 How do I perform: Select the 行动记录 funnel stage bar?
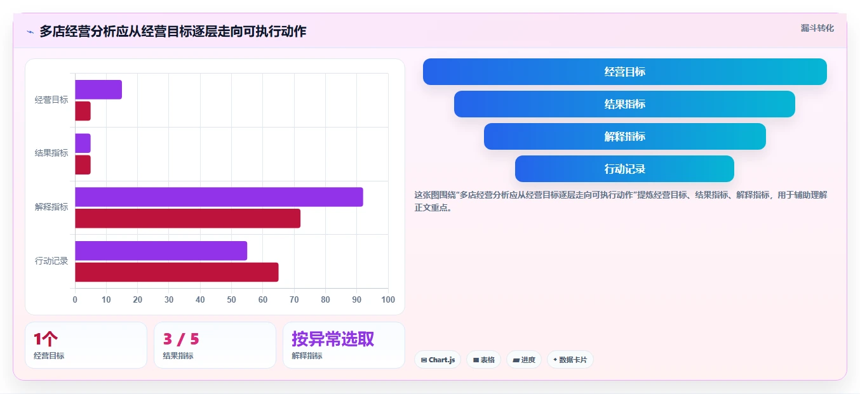624,169
